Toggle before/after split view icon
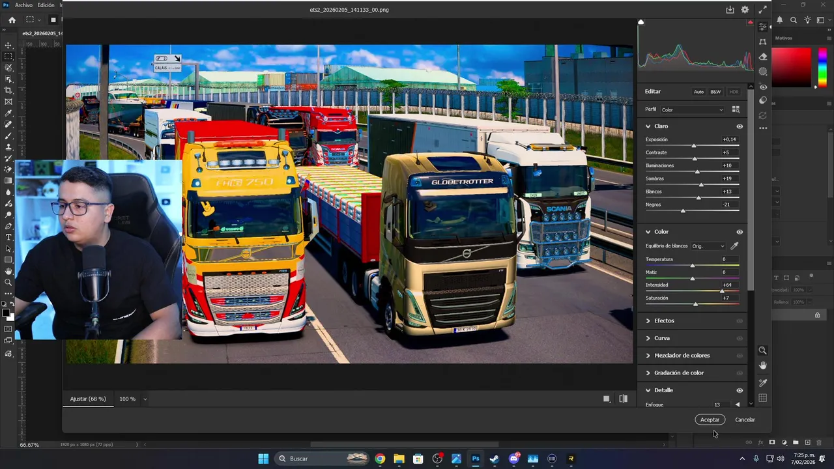The height and width of the screenshot is (469, 834). coord(624,399)
